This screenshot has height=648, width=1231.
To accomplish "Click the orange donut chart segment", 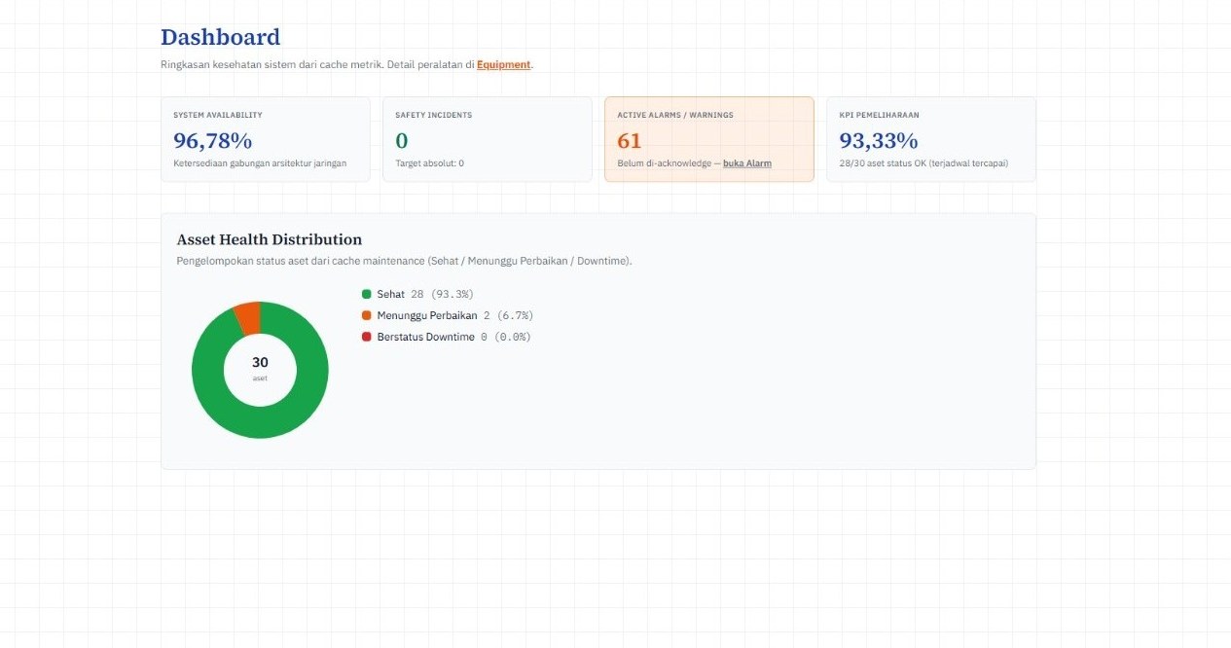I will point(248,318).
